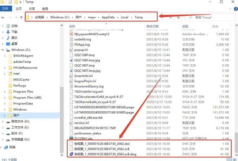The image size is (238, 161).
Task: Switch to details view in status bar
Action: click(x=229, y=160)
